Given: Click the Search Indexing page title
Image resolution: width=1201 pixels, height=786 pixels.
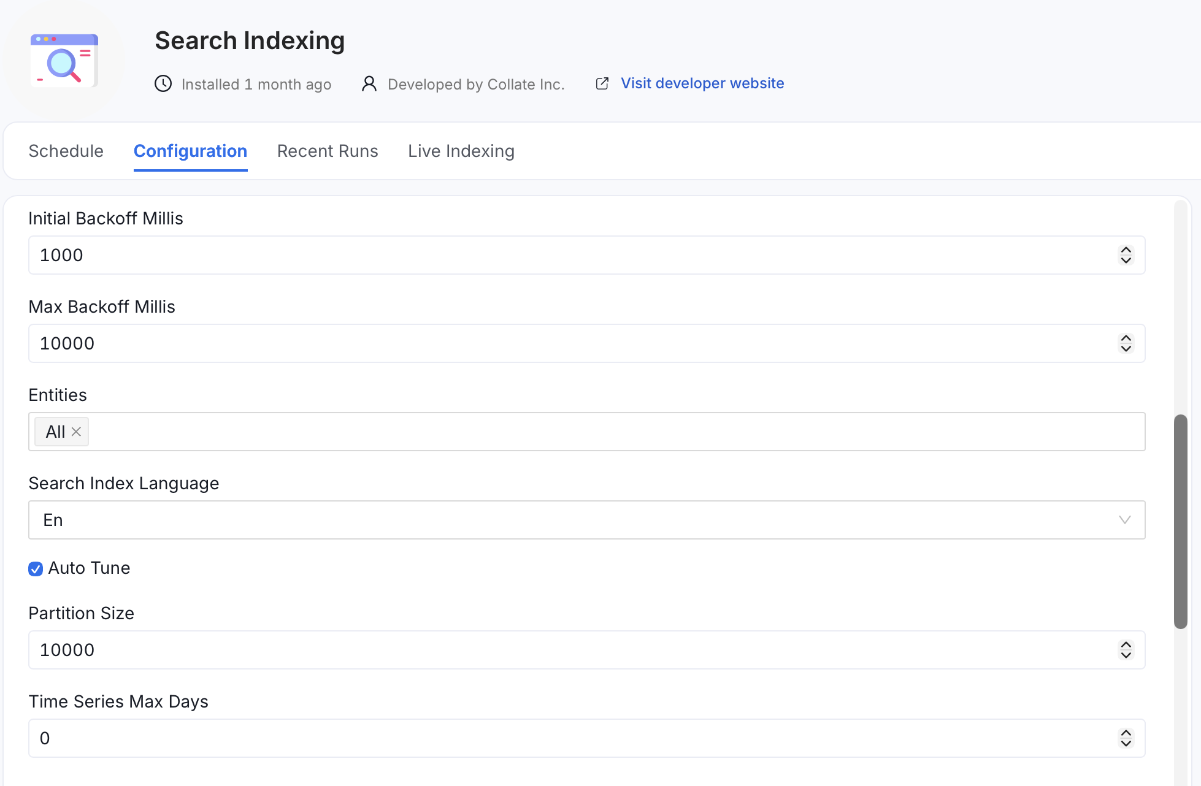Looking at the screenshot, I should tap(250, 40).
